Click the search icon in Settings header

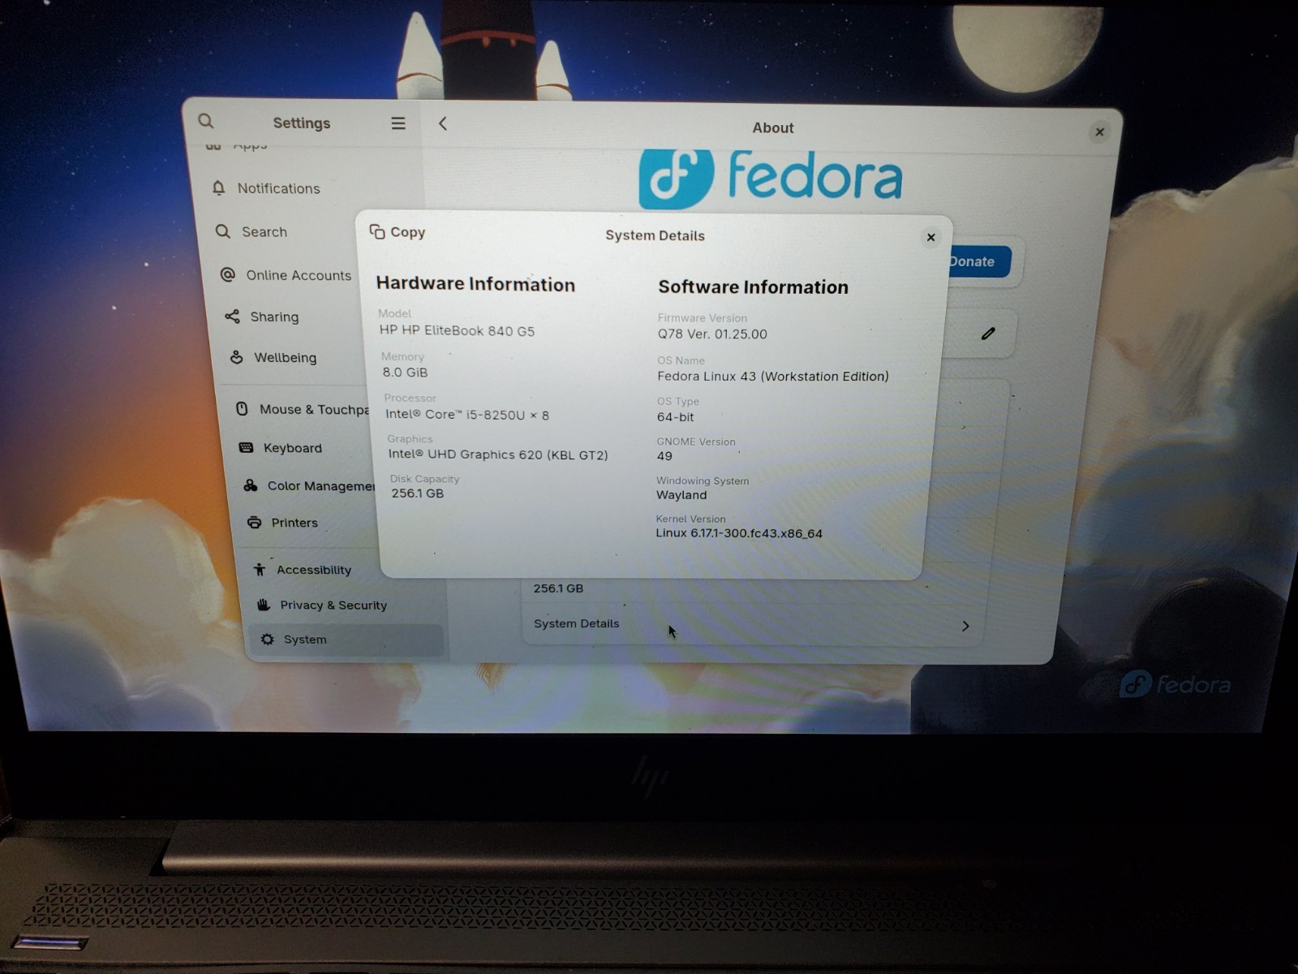(206, 121)
